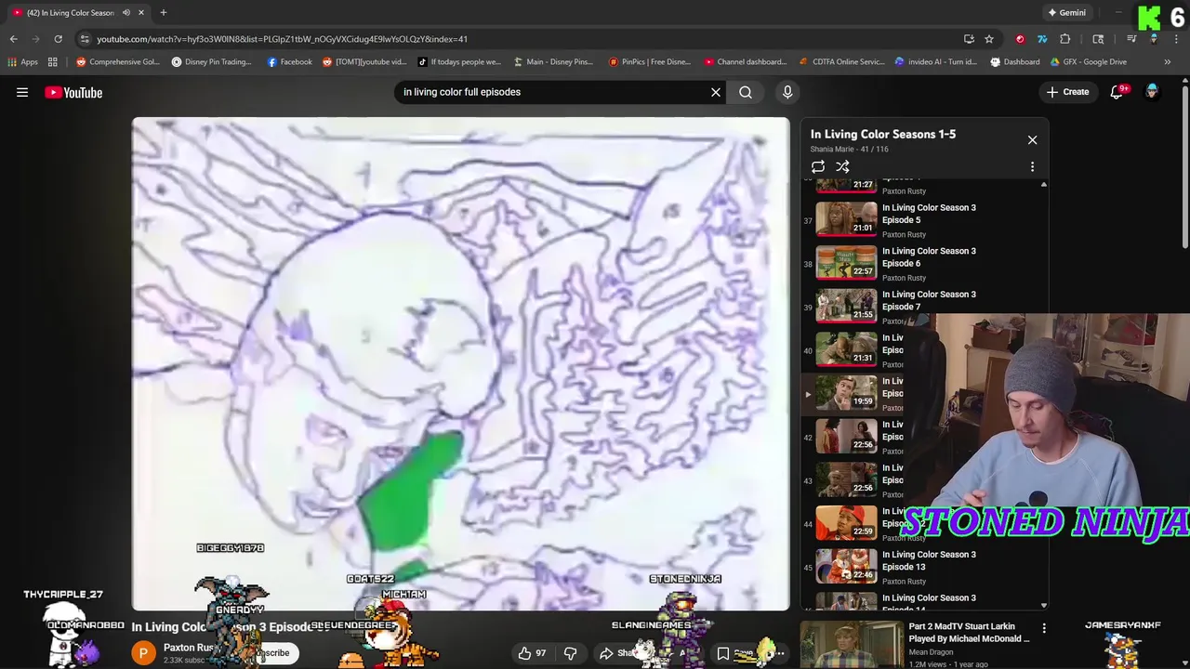Share the video

click(616, 653)
